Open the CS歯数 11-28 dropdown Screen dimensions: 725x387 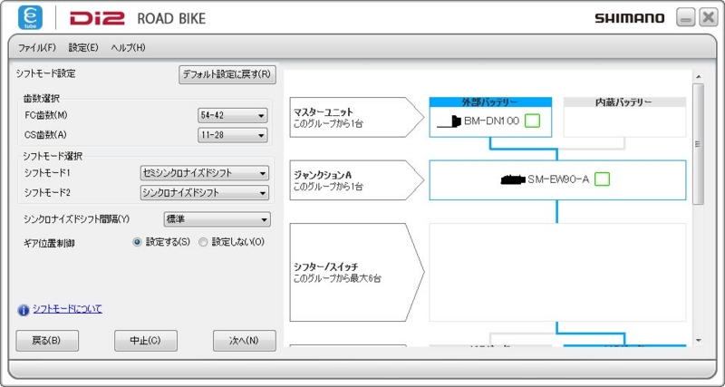pos(233,135)
